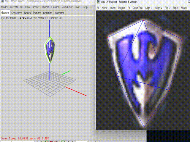The image size is (190, 142).
Task: Switch to the Optimize tab
Action: [x=47, y=13]
